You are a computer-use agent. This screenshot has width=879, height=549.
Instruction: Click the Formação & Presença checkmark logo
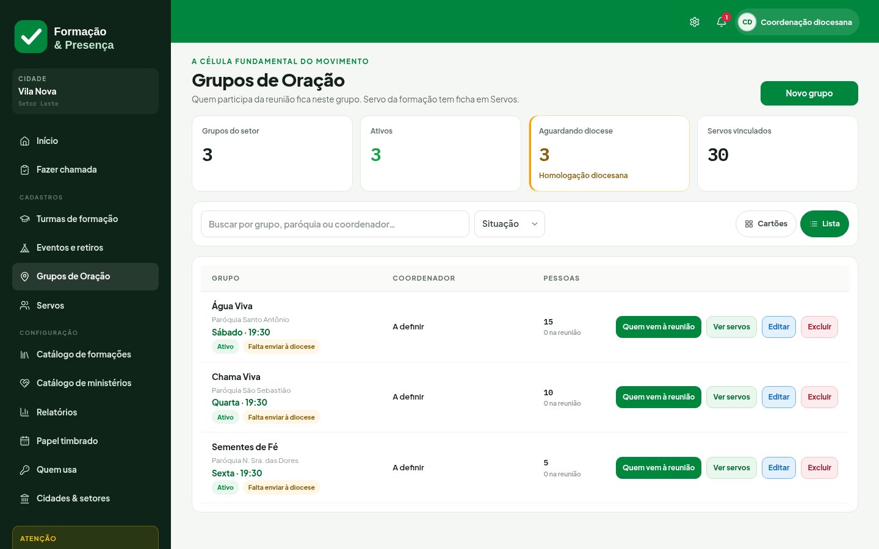tap(31, 37)
